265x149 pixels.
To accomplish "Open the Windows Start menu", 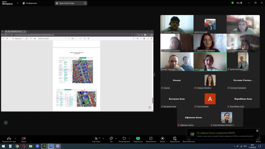I will 3,146.
